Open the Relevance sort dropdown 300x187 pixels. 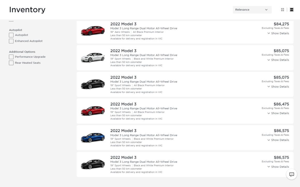[252, 10]
